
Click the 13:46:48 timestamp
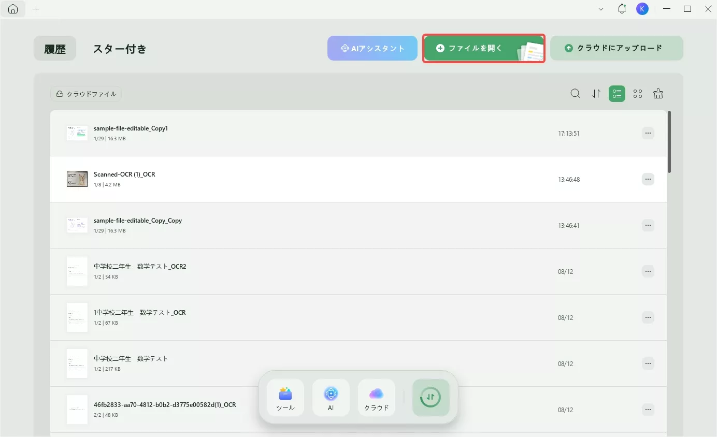pyautogui.click(x=569, y=180)
